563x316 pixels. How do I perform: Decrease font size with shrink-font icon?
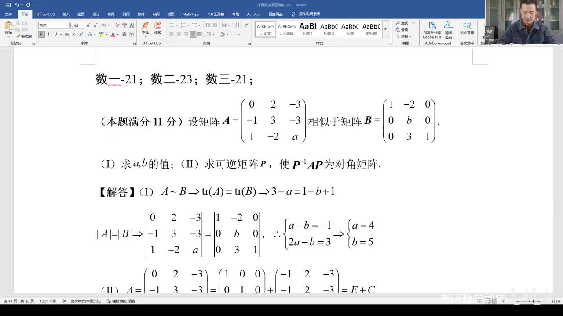tap(95, 25)
